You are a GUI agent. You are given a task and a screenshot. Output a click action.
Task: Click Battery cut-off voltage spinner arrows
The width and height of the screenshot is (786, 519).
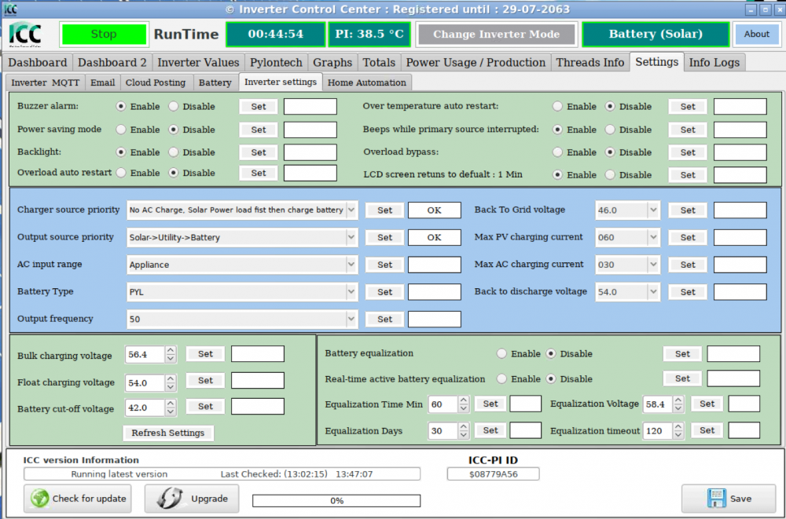click(x=171, y=408)
